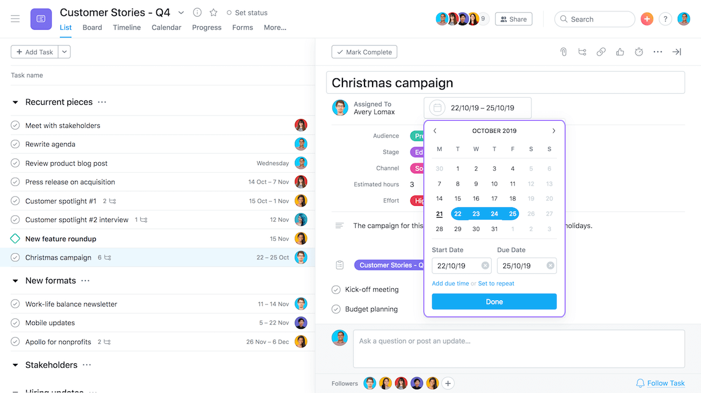Open the hamburger sidebar menu
701x393 pixels.
(15, 18)
